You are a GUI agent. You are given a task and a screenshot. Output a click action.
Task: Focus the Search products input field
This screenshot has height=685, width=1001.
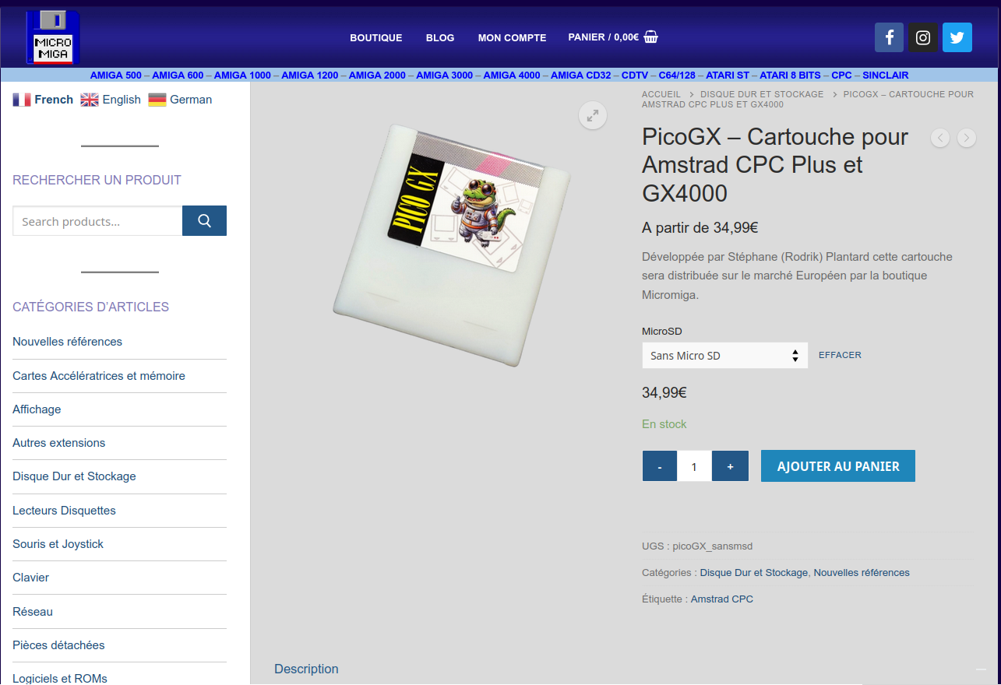click(x=97, y=221)
